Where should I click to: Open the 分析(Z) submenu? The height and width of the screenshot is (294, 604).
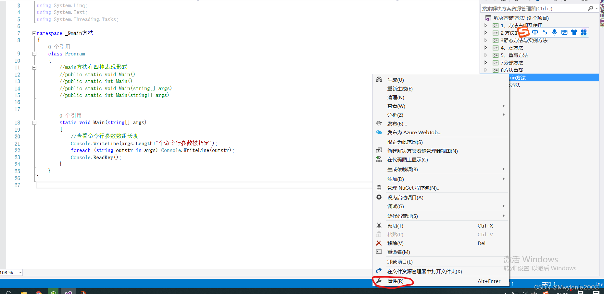click(441, 115)
